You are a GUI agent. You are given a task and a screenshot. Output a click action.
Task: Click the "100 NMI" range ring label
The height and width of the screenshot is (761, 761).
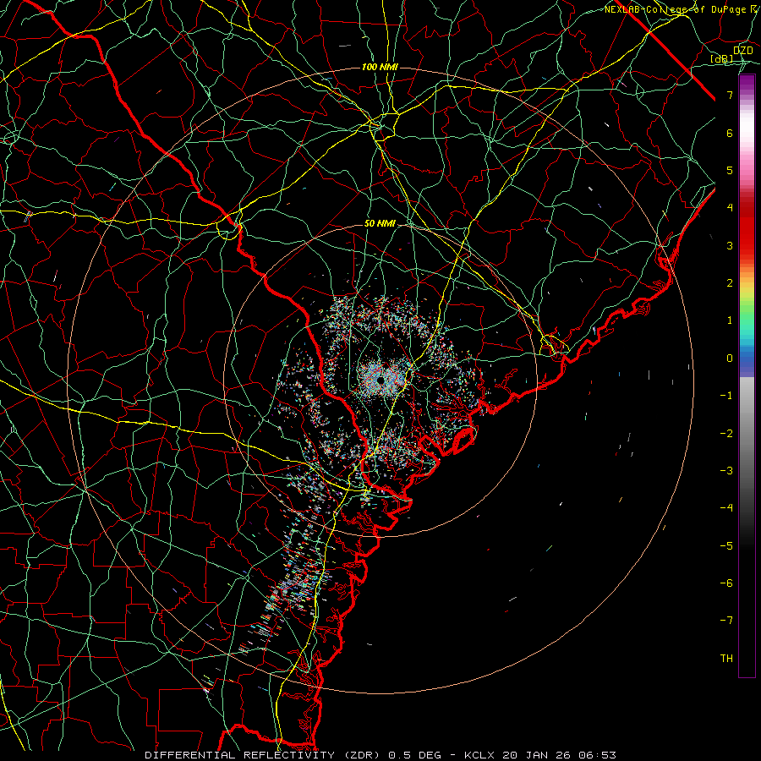[x=380, y=67]
